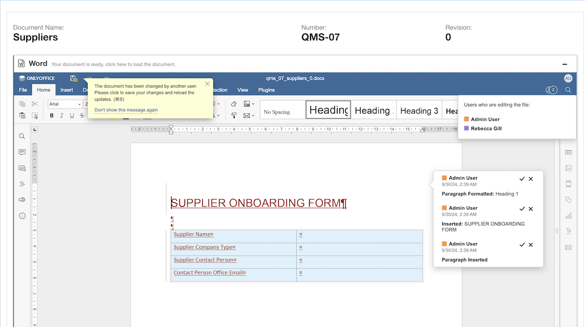
Task: Switch to the Insert tab
Action: coord(67,90)
